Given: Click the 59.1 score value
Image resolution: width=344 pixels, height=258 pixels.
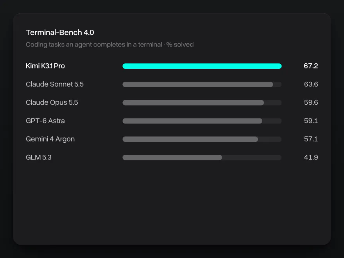Looking at the screenshot, I should 311,121.
